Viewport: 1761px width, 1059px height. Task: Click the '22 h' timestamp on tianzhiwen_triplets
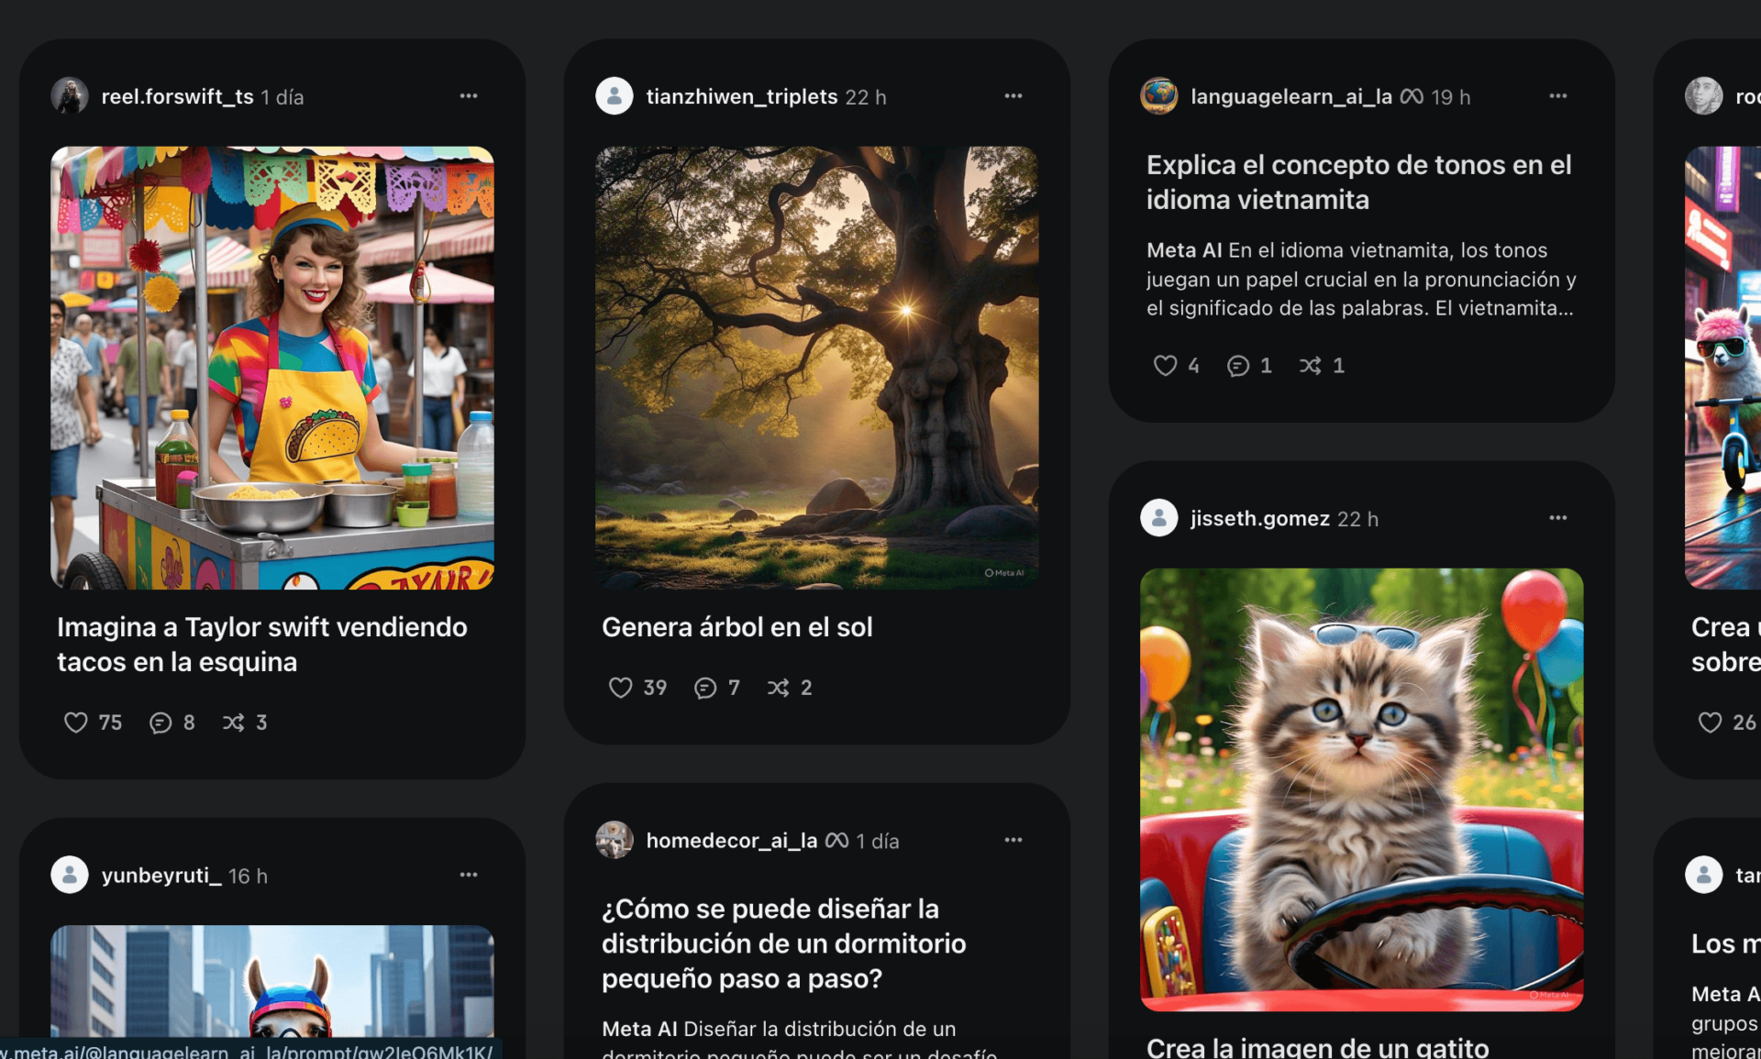[866, 97]
